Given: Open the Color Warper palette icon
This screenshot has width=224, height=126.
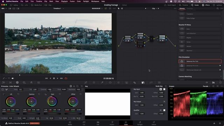Looking at the screenshot, I should coord(94,83).
